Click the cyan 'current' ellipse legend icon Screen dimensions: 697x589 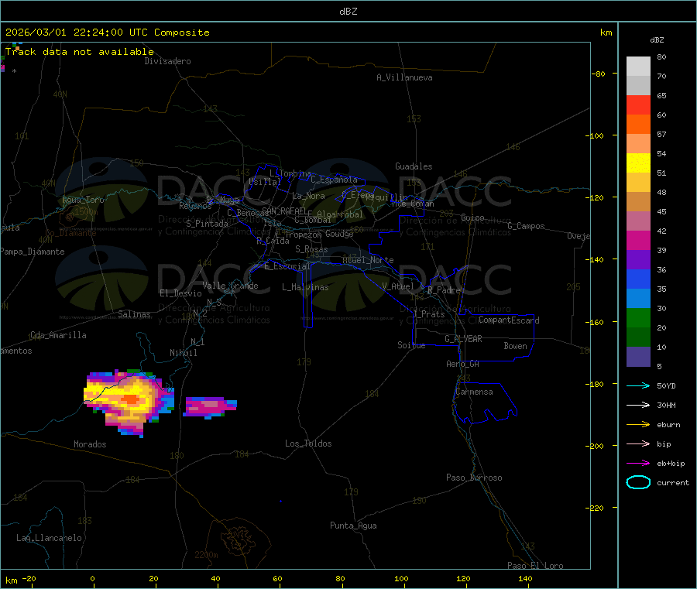coord(638,482)
